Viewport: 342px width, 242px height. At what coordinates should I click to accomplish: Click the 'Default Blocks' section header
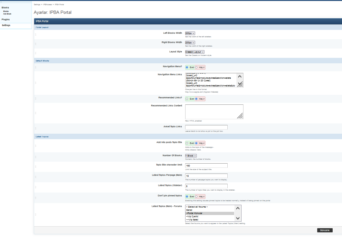click(x=42, y=61)
